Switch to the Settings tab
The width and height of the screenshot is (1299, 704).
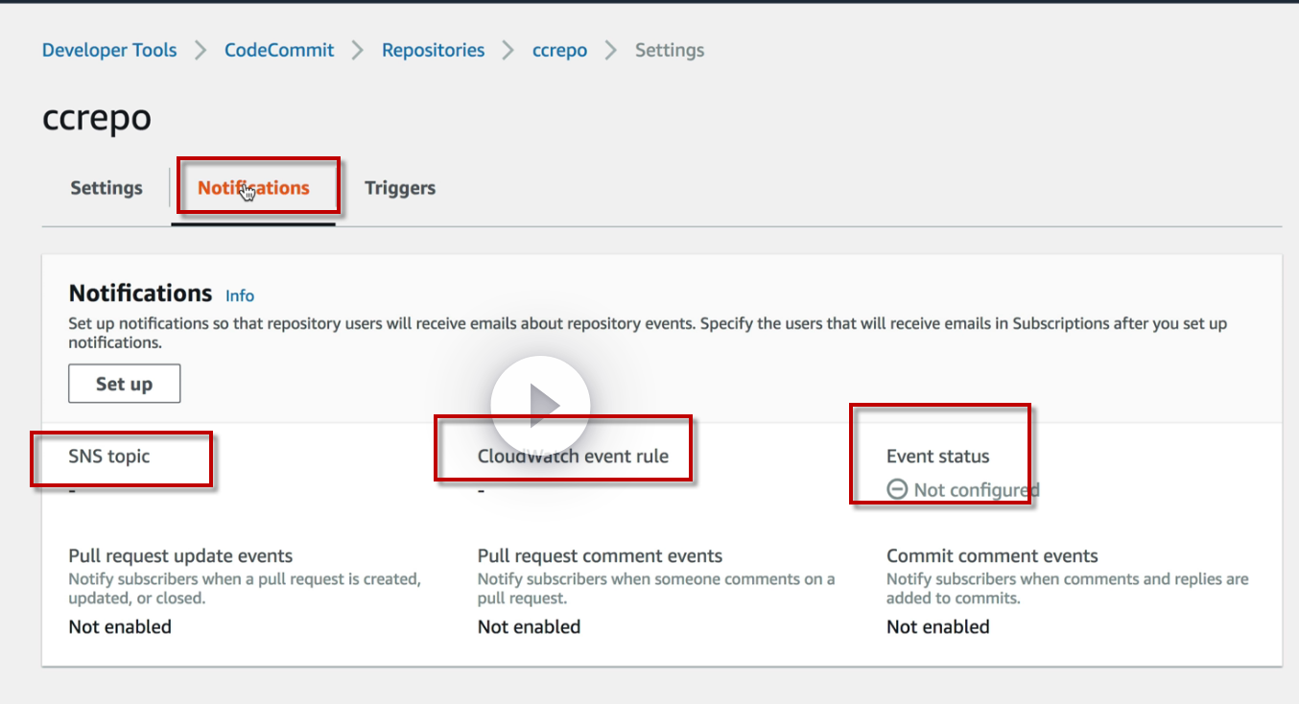point(106,188)
